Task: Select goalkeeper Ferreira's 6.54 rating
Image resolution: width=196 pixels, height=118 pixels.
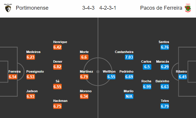Action: pyautogui.click(x=13, y=77)
